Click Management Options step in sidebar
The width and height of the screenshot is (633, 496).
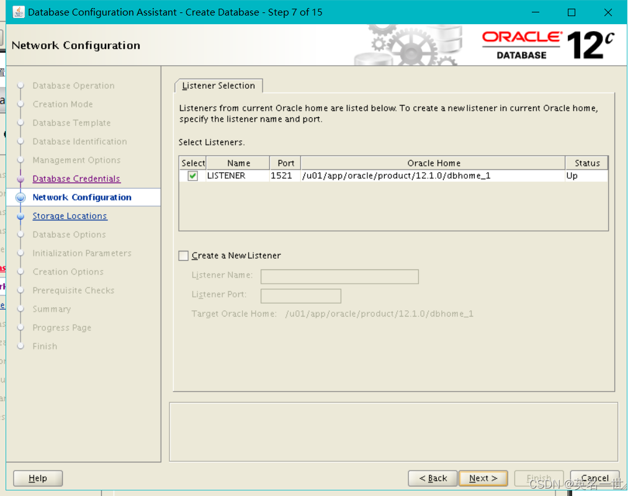tap(76, 160)
